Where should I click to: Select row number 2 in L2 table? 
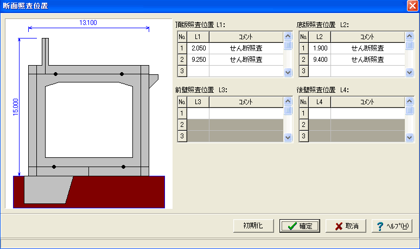pyautogui.click(x=304, y=60)
